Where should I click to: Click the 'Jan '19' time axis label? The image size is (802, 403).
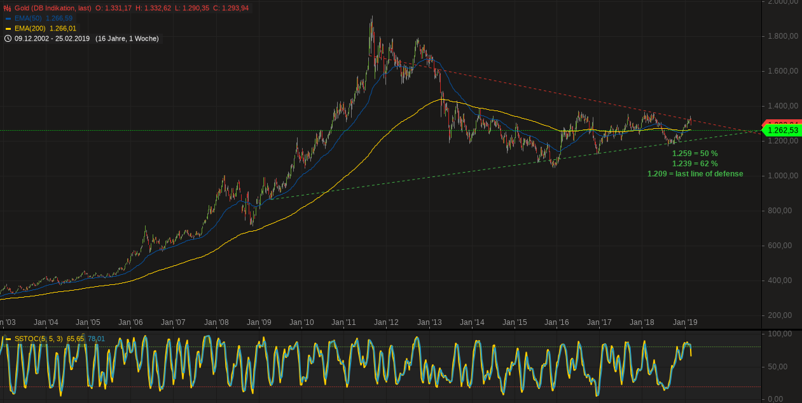(x=685, y=322)
